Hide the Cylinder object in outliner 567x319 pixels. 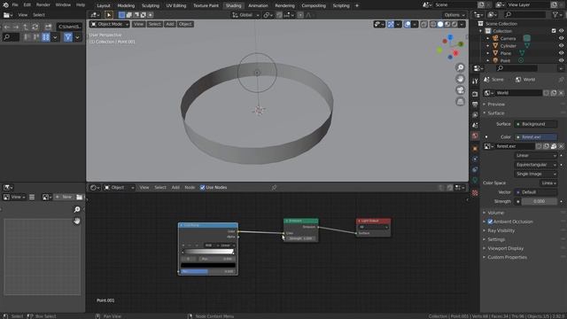coord(561,46)
